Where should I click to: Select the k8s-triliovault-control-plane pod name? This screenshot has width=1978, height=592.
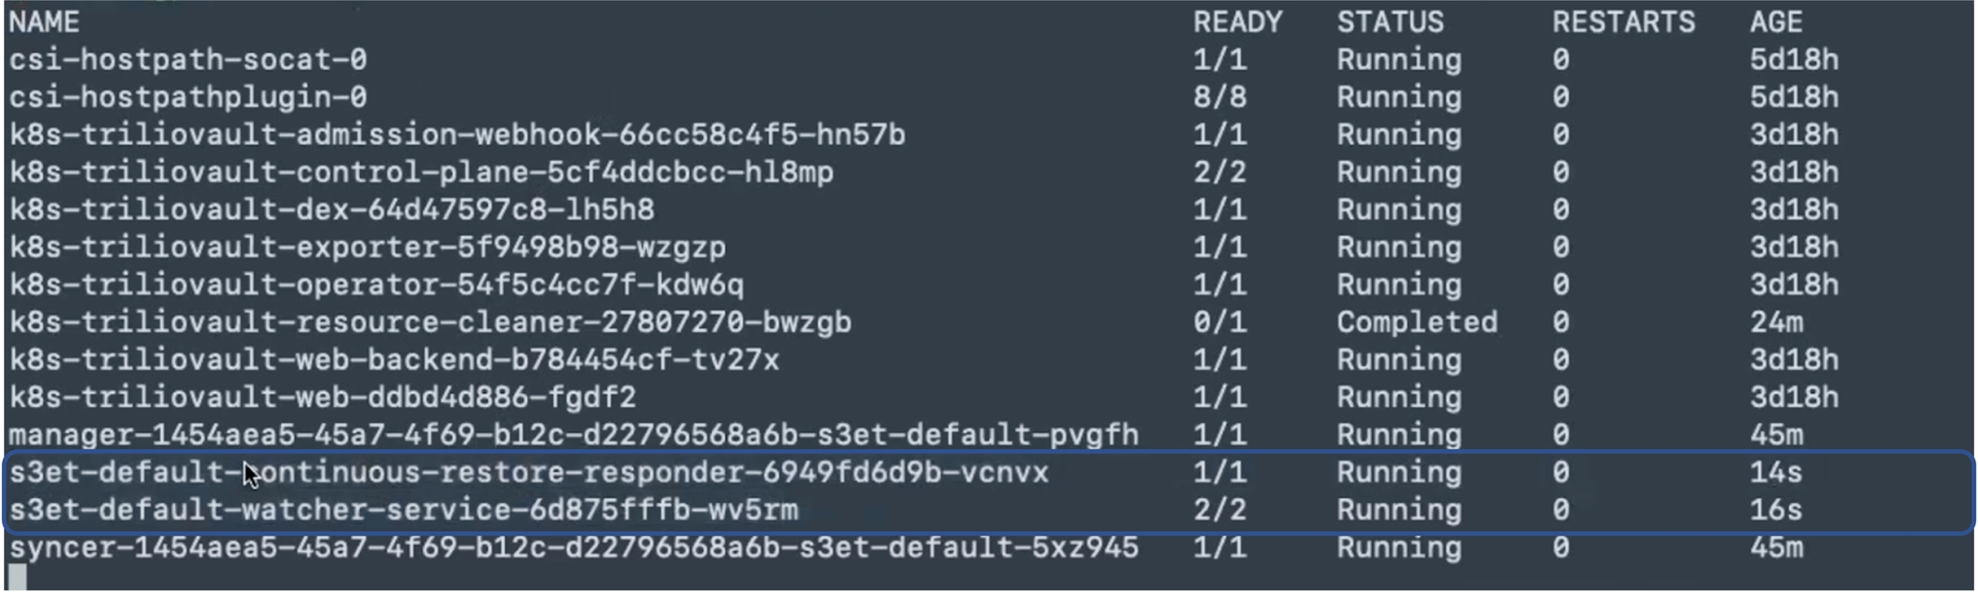421,173
